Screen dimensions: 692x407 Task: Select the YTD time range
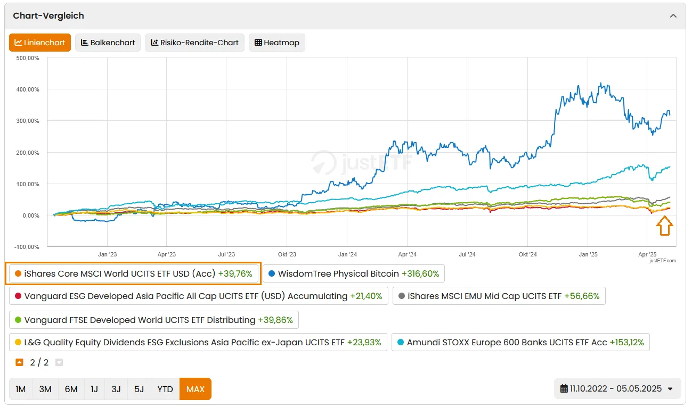(x=165, y=389)
